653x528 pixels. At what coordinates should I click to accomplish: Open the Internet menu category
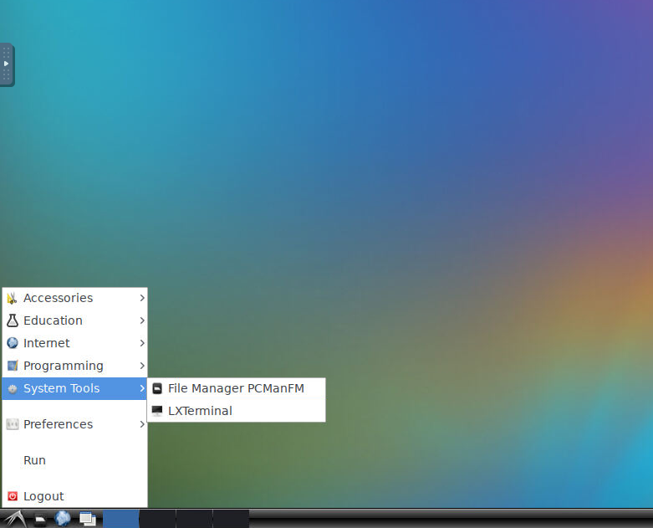(x=47, y=343)
